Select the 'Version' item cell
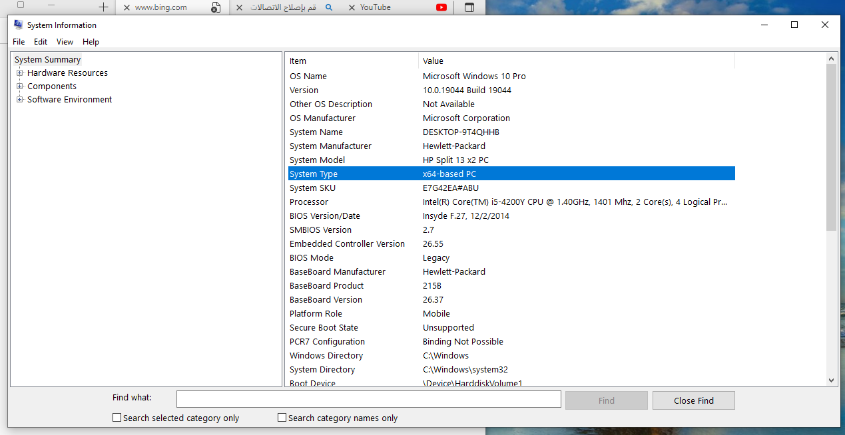845x435 pixels. [x=304, y=90]
